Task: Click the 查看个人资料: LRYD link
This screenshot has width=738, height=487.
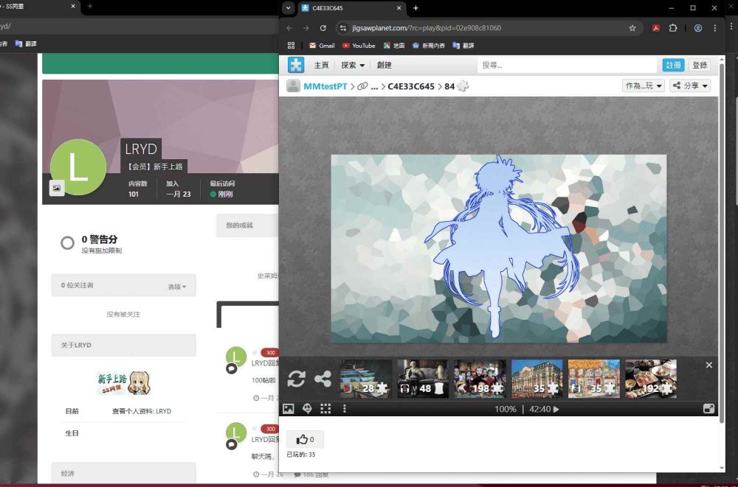Action: click(142, 411)
